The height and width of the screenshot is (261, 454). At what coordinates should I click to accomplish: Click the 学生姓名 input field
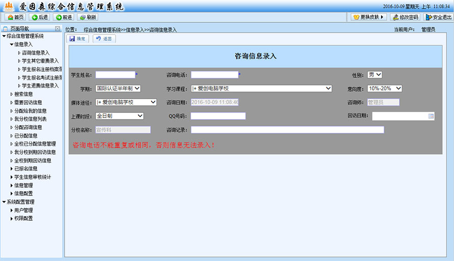pyautogui.click(x=115, y=75)
